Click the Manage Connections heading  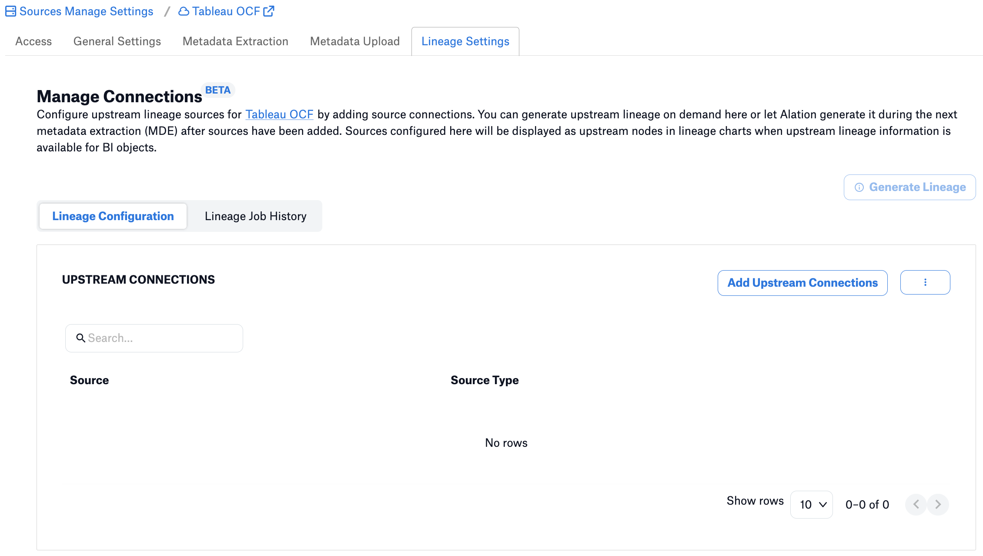tap(119, 96)
